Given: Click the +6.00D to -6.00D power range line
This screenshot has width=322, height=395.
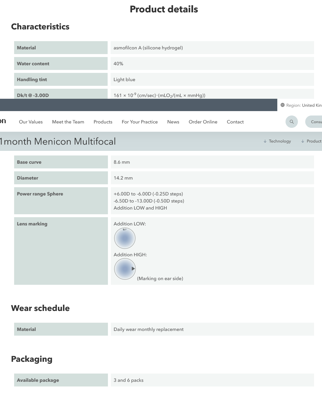Looking at the screenshot, I should coord(148,194).
